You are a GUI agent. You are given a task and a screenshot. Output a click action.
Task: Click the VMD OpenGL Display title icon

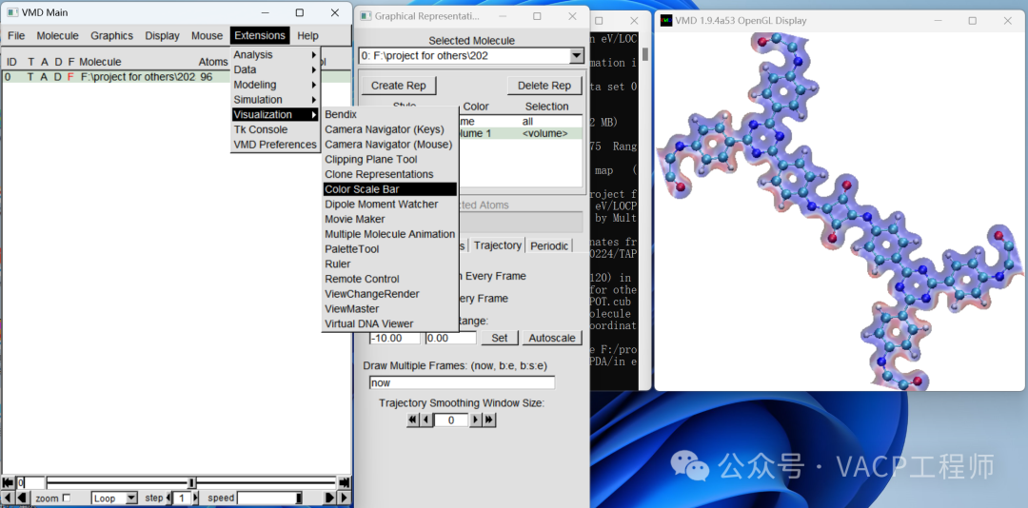pyautogui.click(x=666, y=20)
